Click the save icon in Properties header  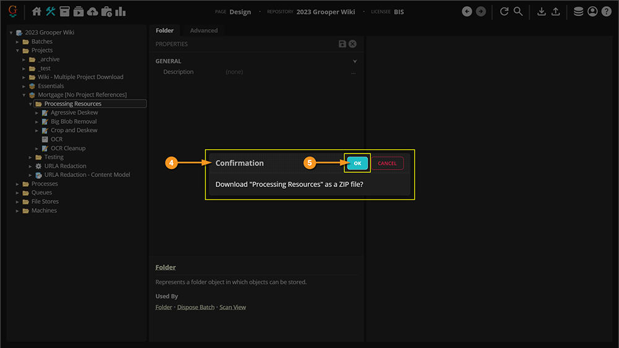click(x=342, y=44)
